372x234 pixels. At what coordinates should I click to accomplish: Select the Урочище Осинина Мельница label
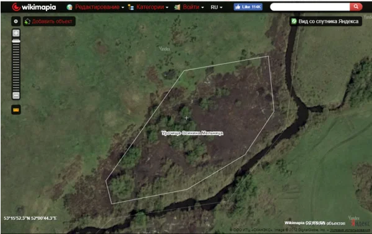(x=192, y=133)
